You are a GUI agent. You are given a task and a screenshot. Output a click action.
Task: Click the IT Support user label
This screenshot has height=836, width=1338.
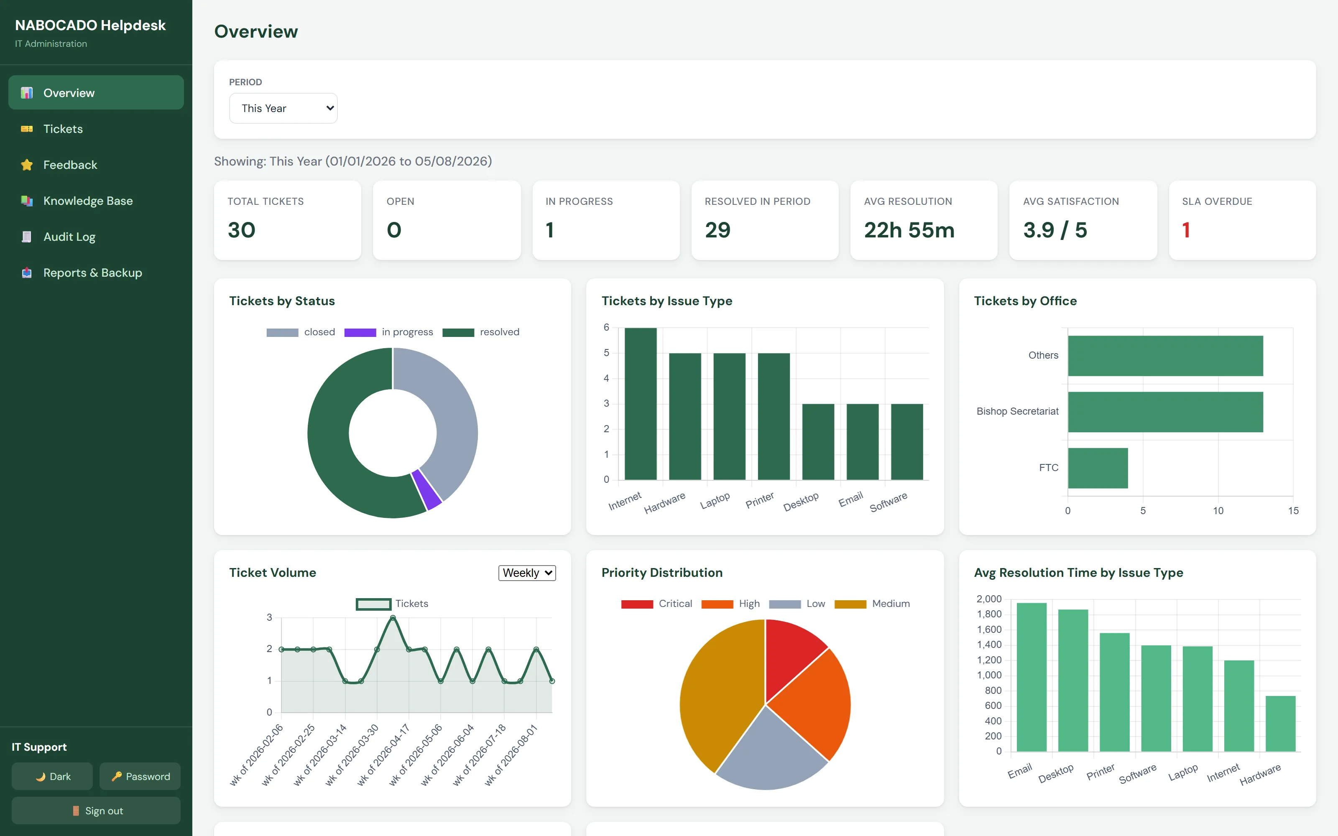39,747
